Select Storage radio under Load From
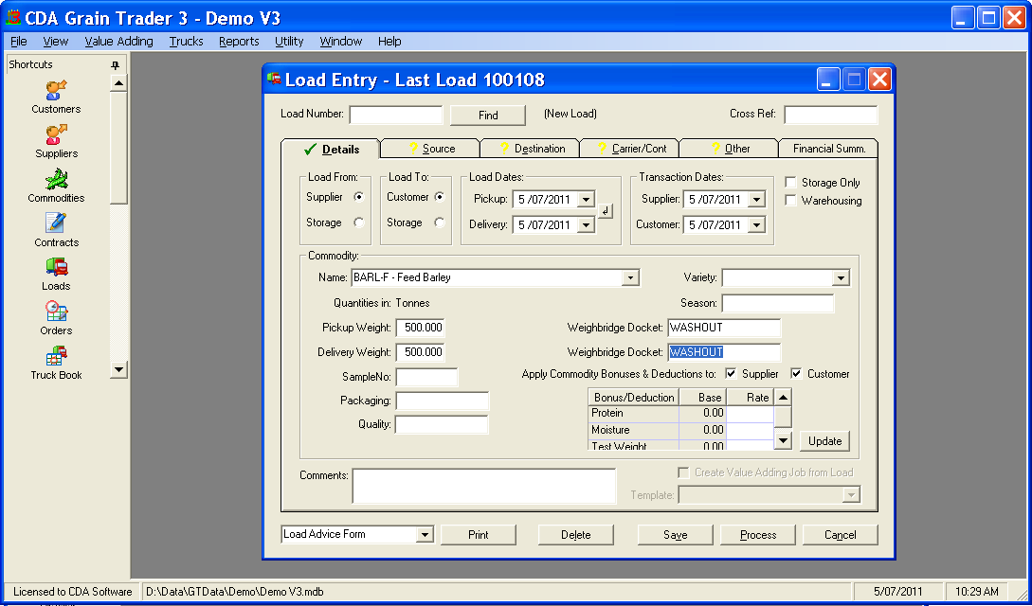This screenshot has width=1032, height=606. [358, 223]
